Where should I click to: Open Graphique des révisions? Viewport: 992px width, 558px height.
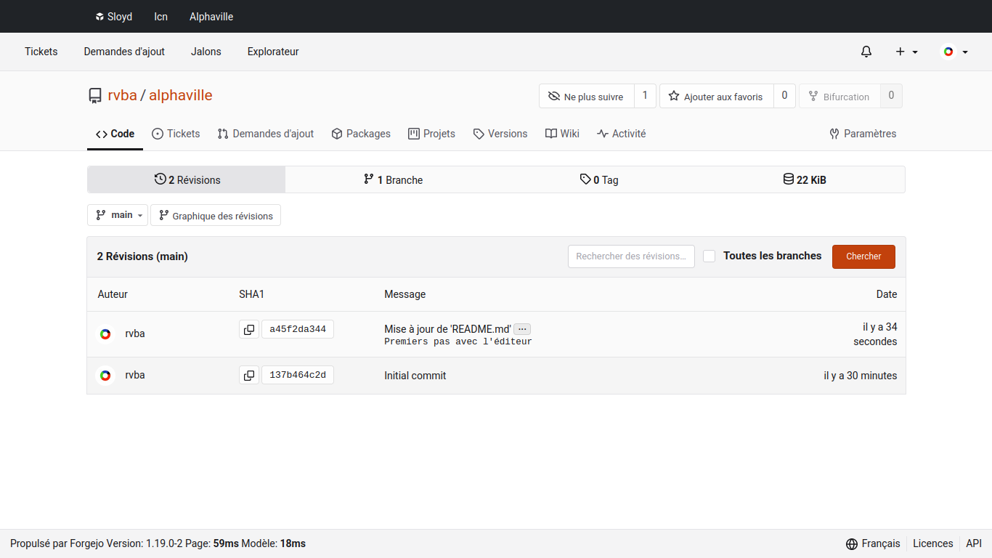click(216, 216)
